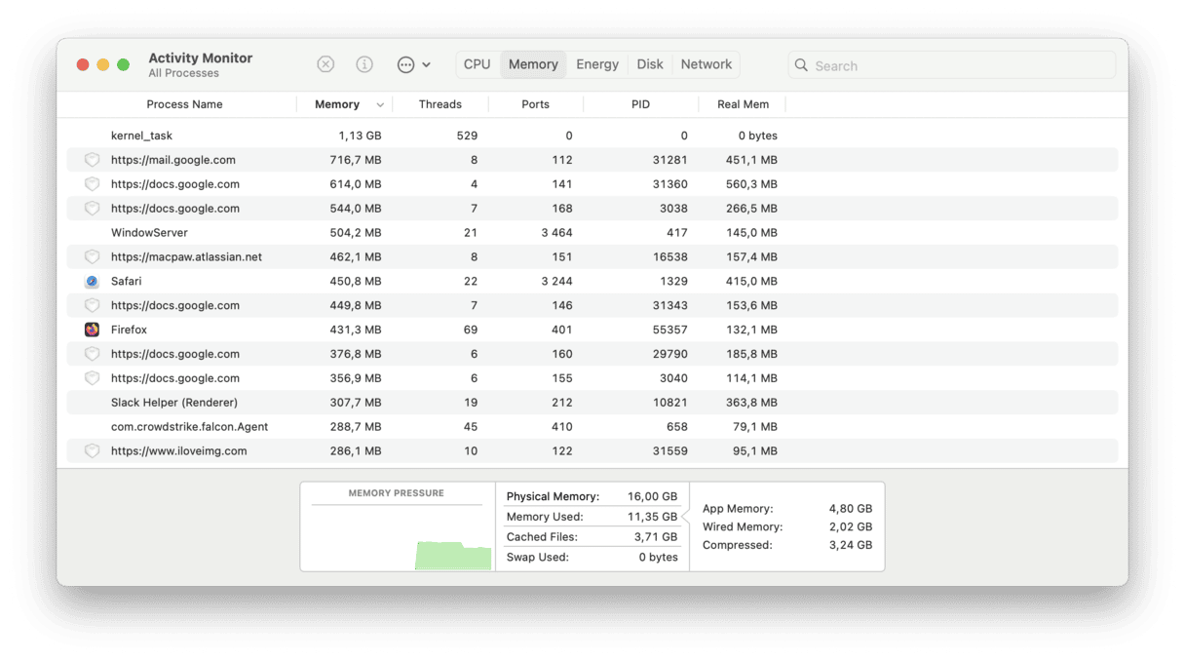The image size is (1185, 661).
Task: Open process info with the ⓘ icon
Action: 364,63
